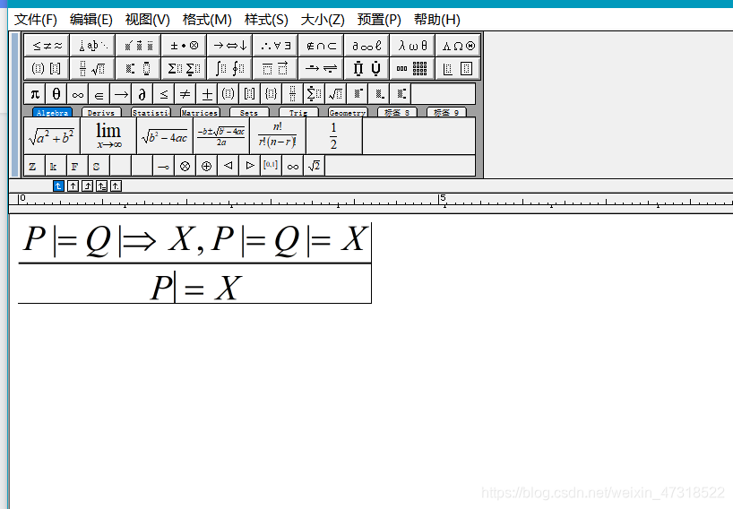This screenshot has width=733, height=509.
Task: Open the arrow symbols palette
Action: coord(229,46)
